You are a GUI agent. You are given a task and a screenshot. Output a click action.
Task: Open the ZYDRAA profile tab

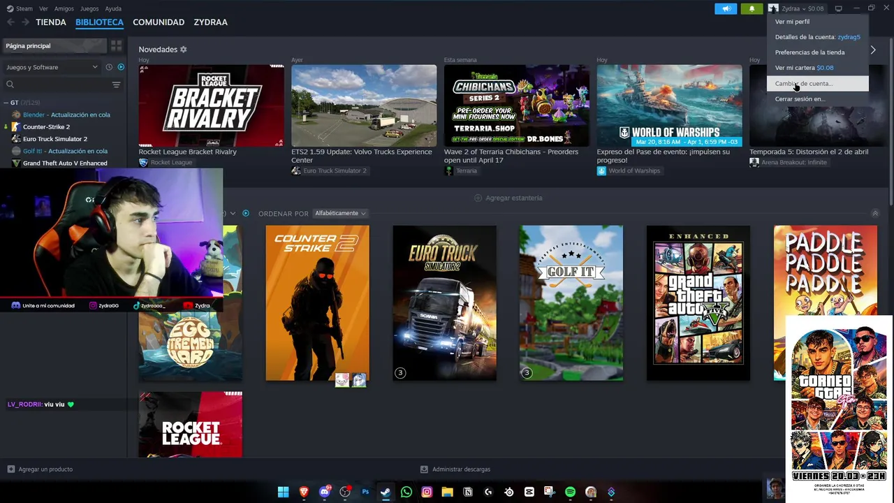(210, 22)
